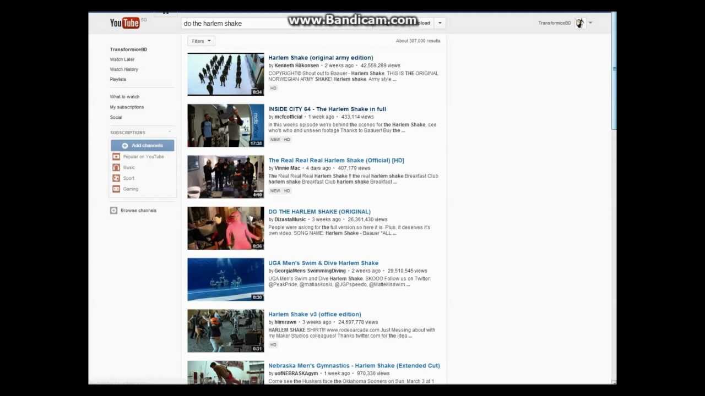Open DizastaMusic channel link

point(290,219)
